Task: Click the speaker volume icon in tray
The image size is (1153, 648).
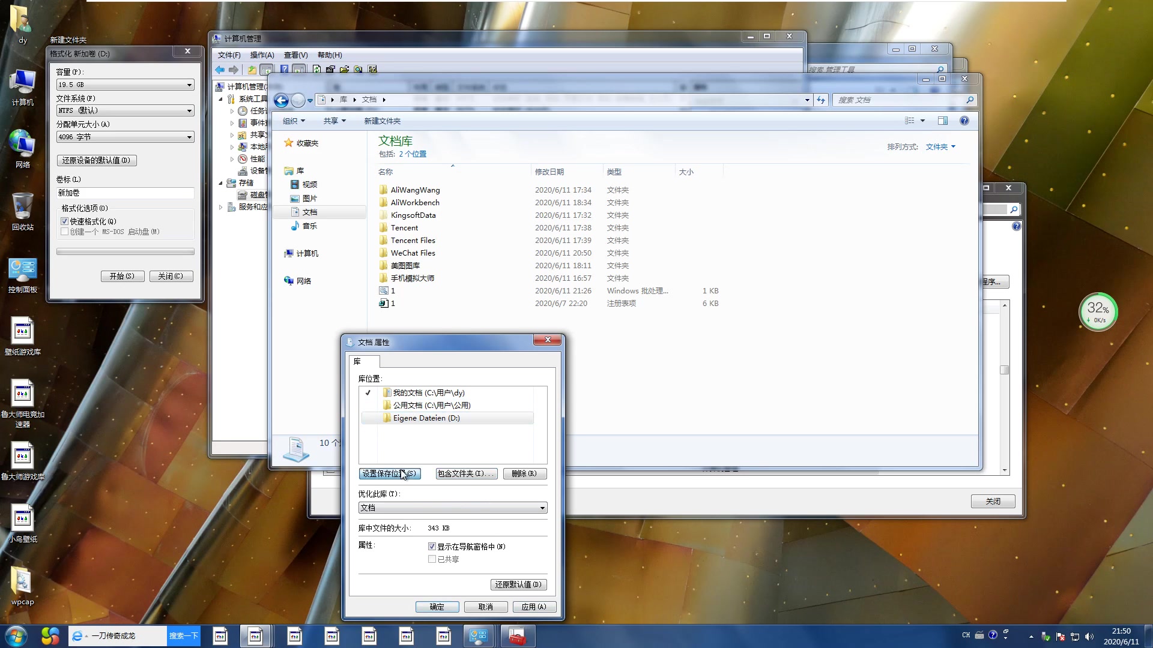Action: click(x=1089, y=637)
